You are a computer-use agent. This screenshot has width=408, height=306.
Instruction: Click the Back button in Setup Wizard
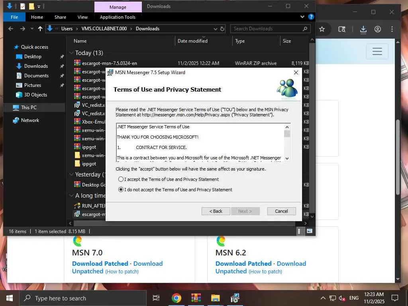(x=216, y=211)
